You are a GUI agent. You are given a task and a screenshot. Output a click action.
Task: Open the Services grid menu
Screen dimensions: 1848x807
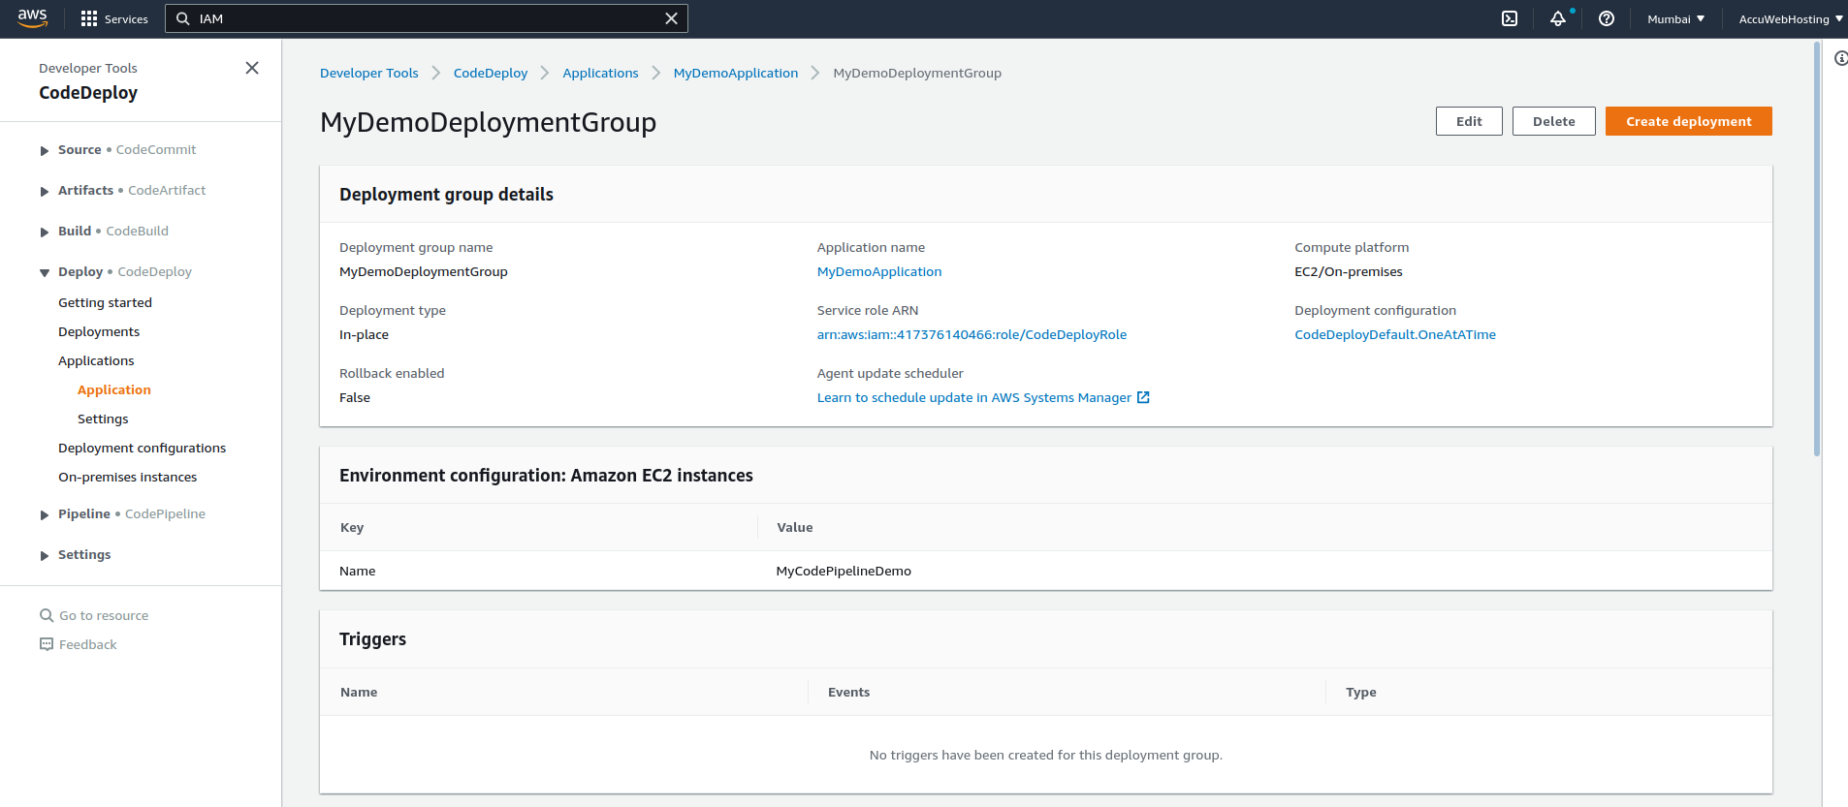[114, 18]
